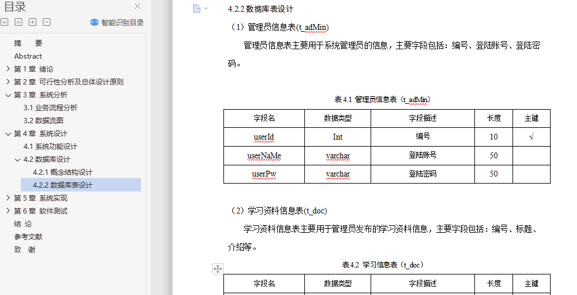Click the minus box icon in 目录 toolbar
The width and height of the screenshot is (577, 295).
point(47,22)
